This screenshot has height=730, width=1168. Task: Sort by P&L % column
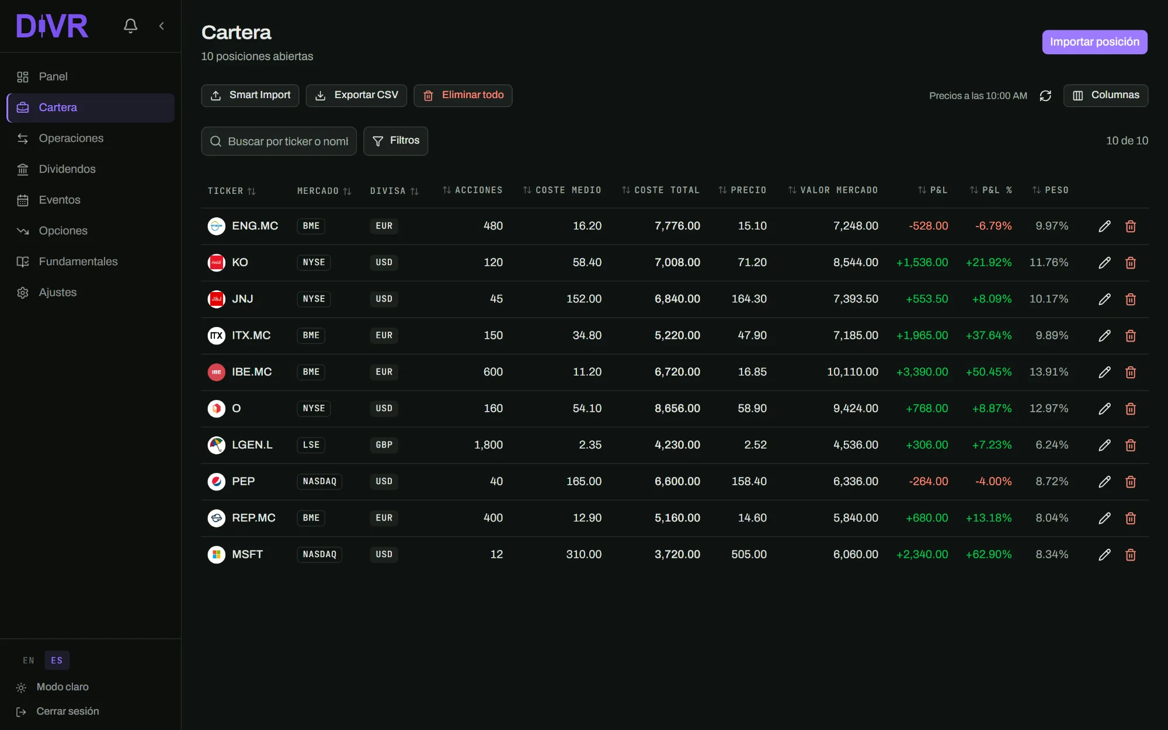991,190
